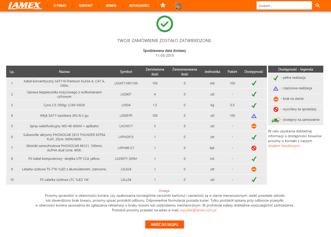Click symbol 'LXLL04'
The height and width of the screenshot is (237, 331).
[x=126, y=180]
